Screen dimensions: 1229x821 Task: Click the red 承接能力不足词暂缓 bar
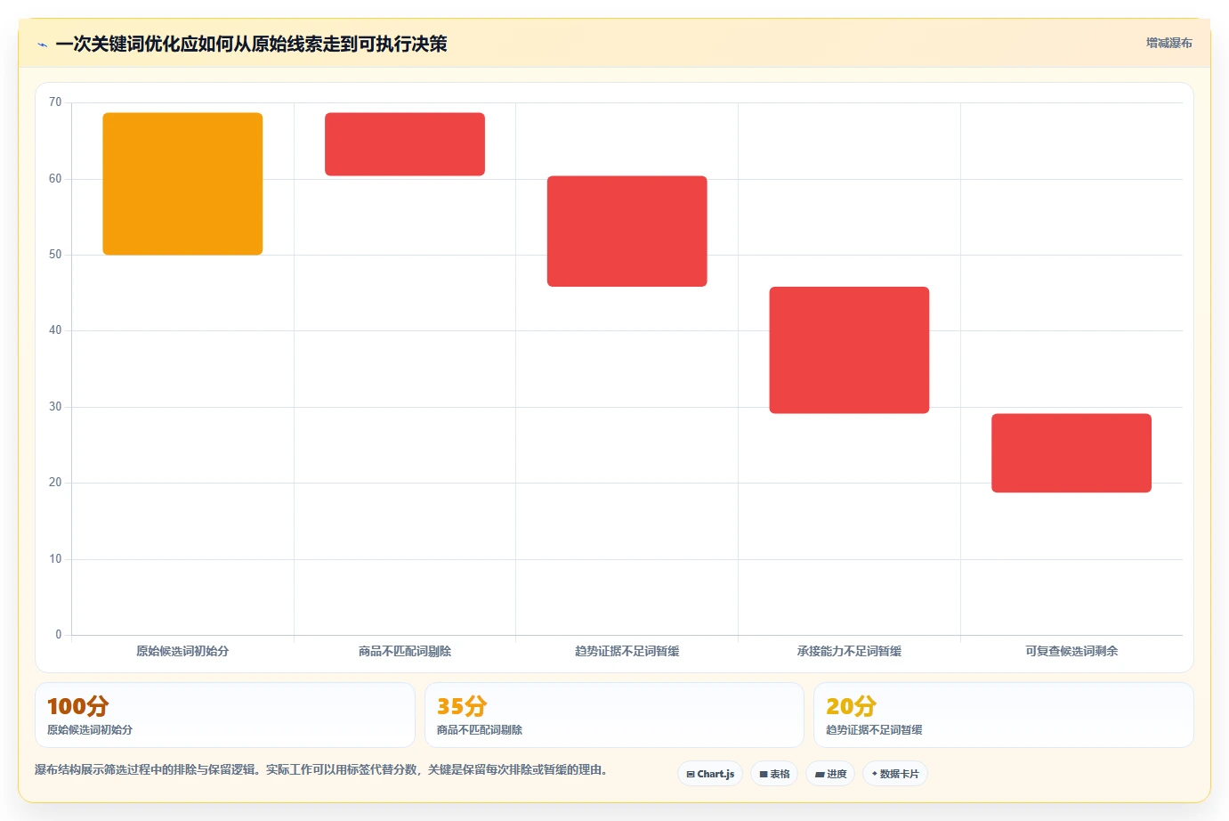(849, 350)
